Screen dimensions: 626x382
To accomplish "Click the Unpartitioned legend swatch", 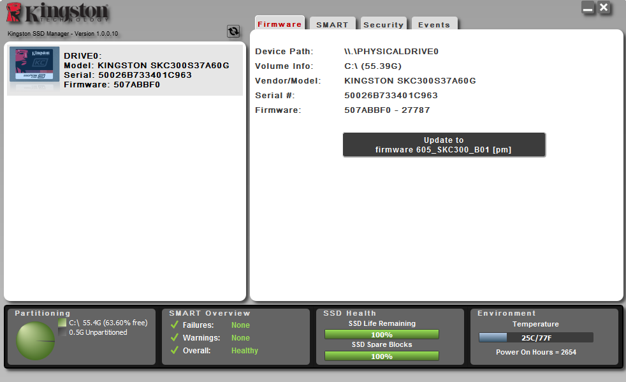I will click(x=62, y=332).
